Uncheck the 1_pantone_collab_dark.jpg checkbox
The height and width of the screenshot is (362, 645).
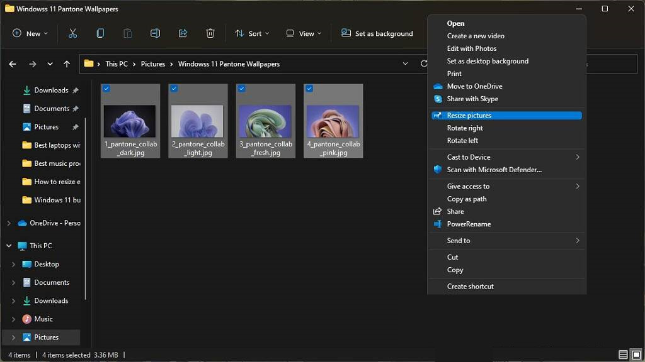pyautogui.click(x=106, y=89)
